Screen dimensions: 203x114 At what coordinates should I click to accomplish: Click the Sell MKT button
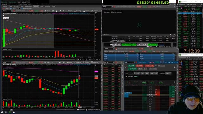140,66
